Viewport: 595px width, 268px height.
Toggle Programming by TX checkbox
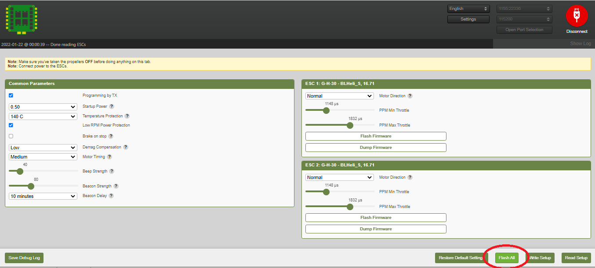[11, 95]
